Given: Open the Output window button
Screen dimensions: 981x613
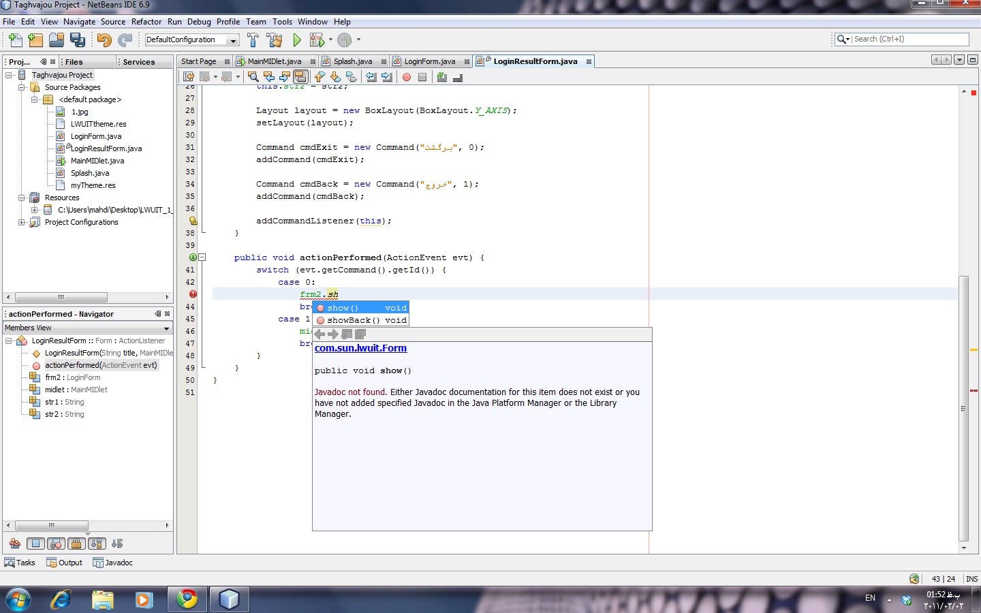Looking at the screenshot, I should 65,563.
